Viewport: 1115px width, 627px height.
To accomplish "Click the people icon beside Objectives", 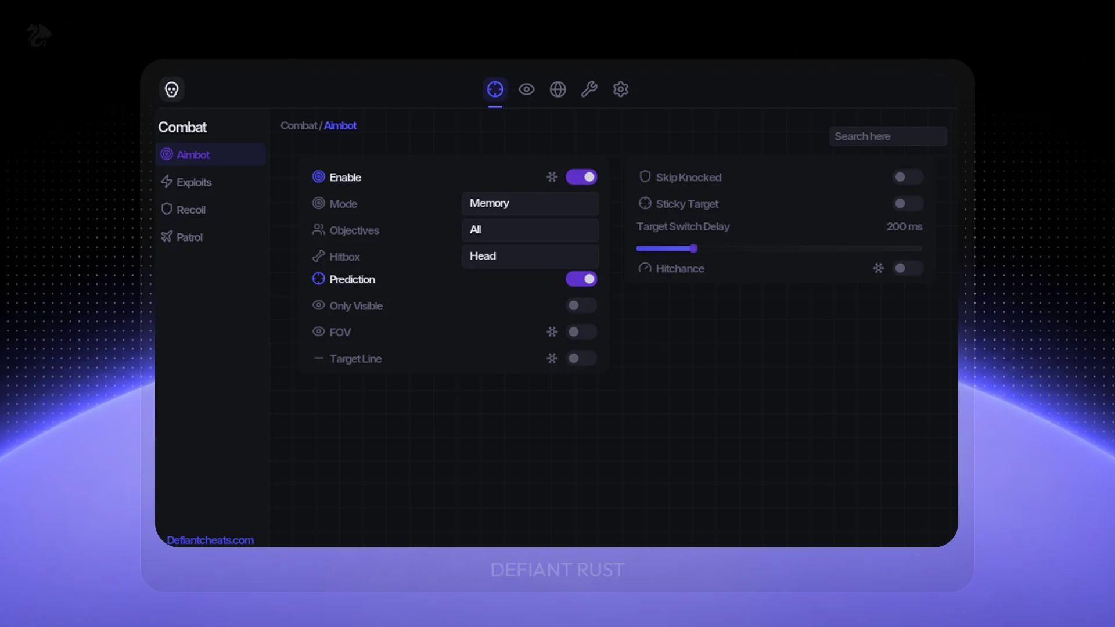I will click(x=318, y=229).
